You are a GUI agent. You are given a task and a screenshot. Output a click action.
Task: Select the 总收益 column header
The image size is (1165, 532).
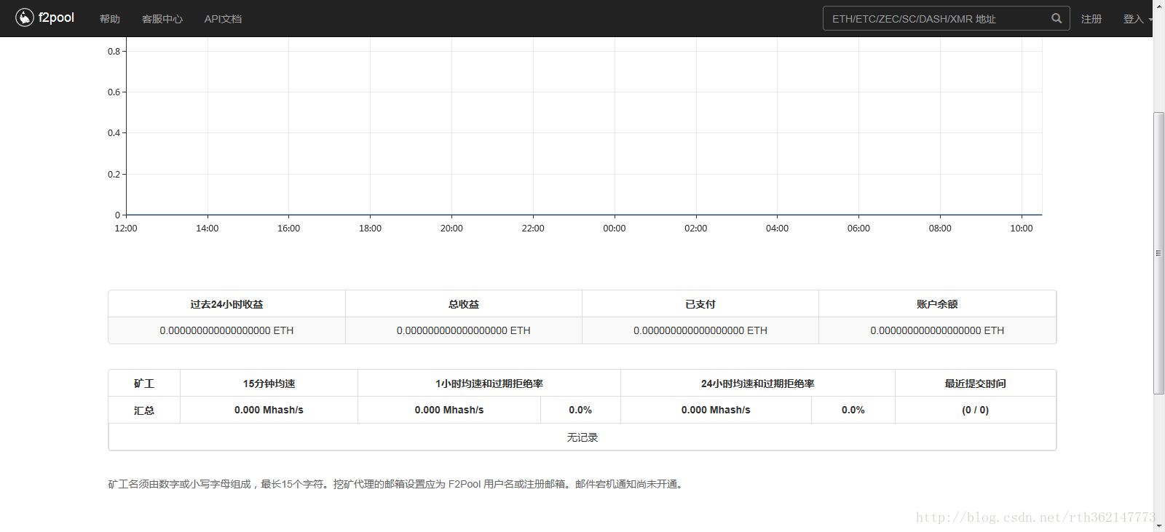point(464,304)
